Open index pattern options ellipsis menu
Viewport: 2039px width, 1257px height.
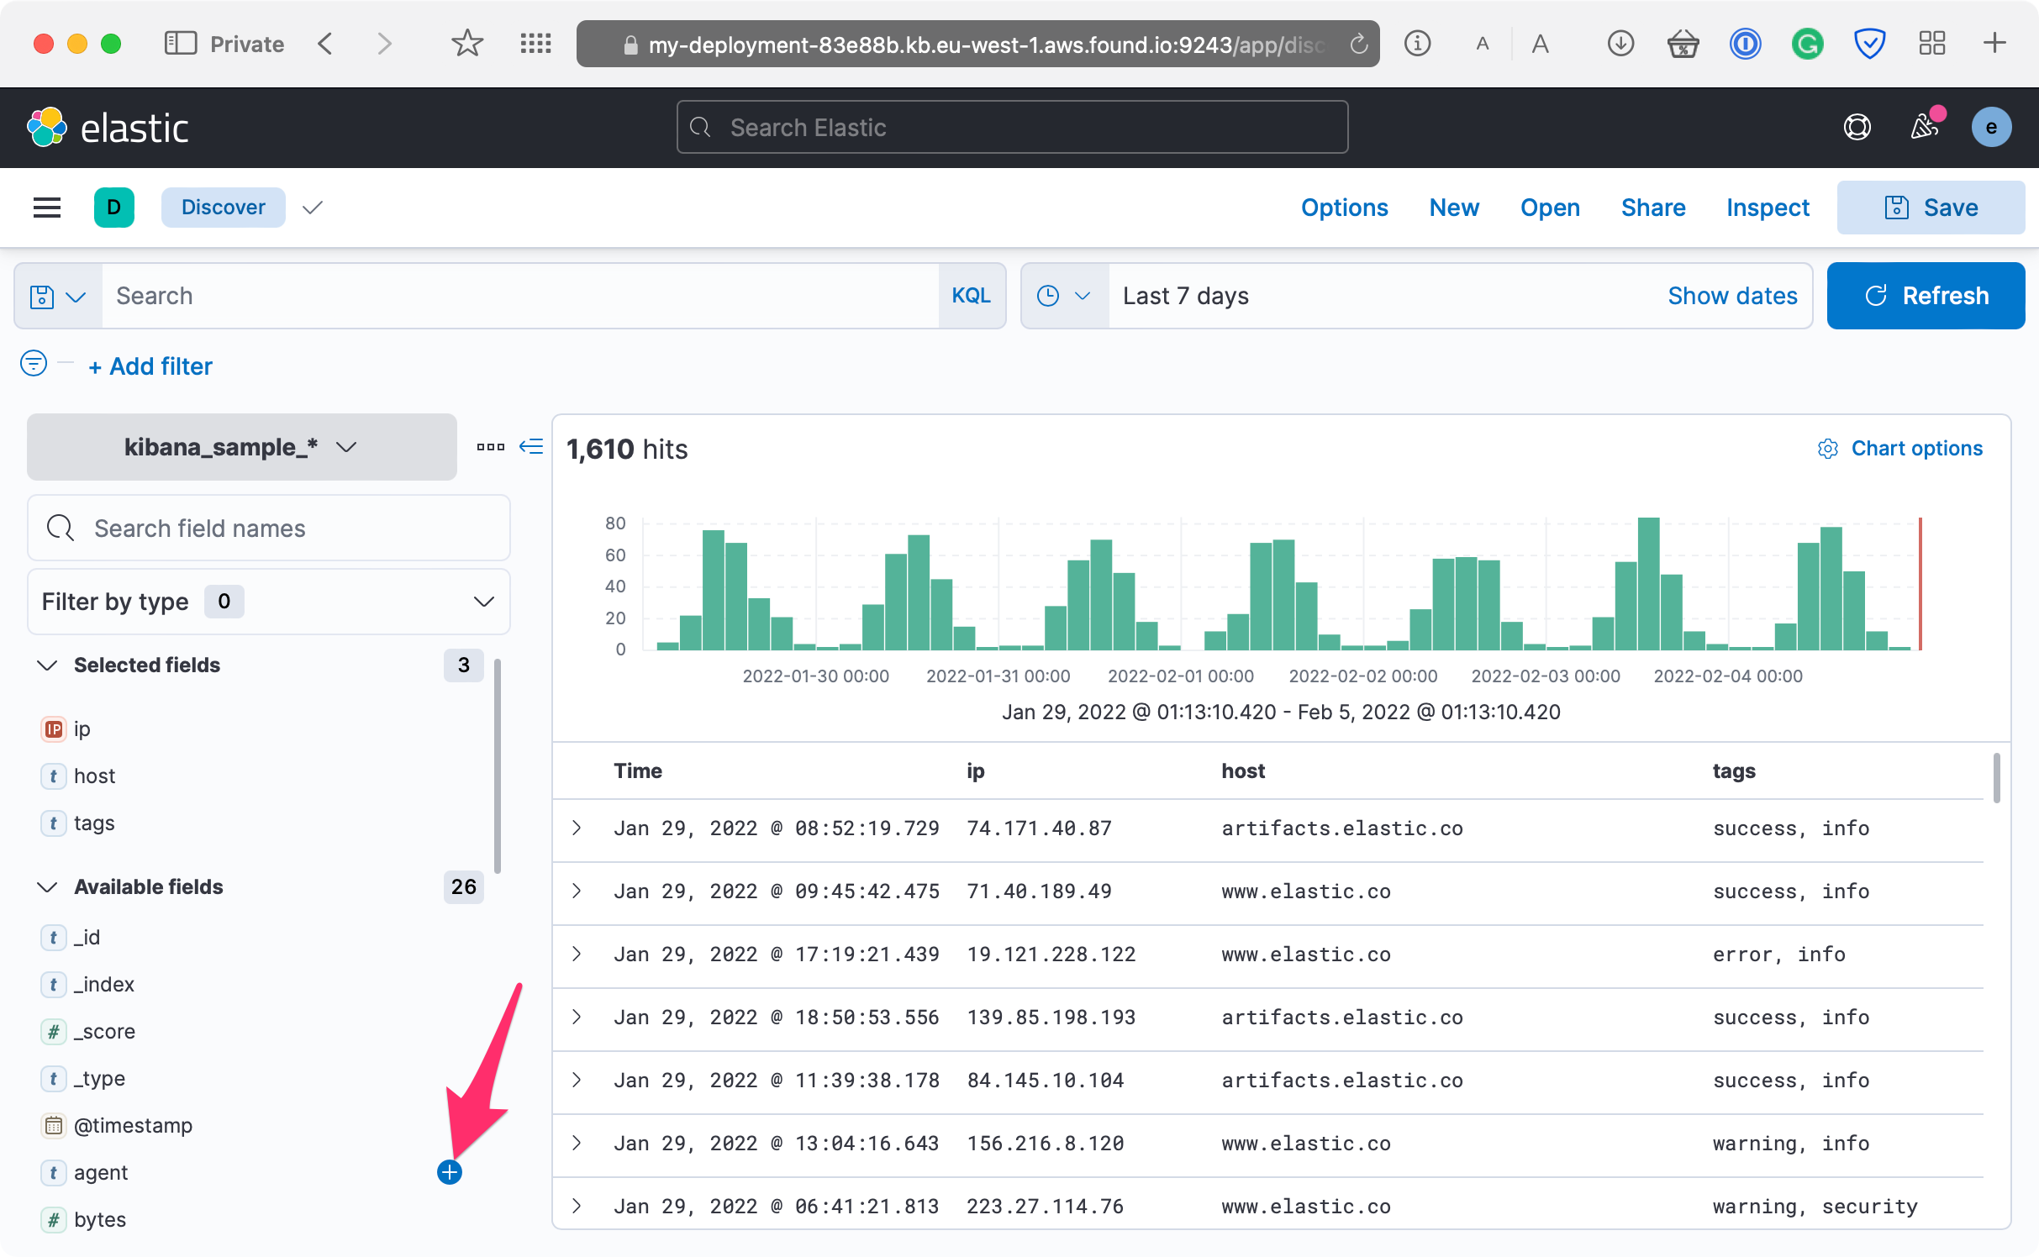pyautogui.click(x=490, y=446)
